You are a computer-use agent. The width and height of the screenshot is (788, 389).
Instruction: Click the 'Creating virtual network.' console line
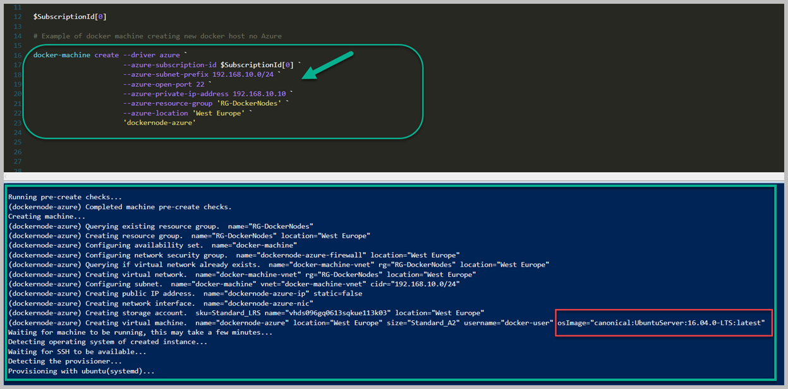tap(242, 274)
